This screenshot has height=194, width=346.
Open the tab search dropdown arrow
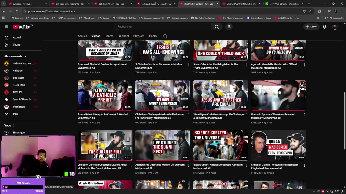(x=4, y=4)
